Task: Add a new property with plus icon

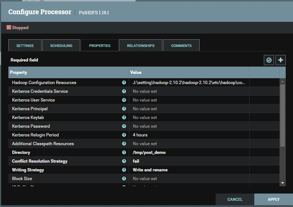Action: pos(280,60)
